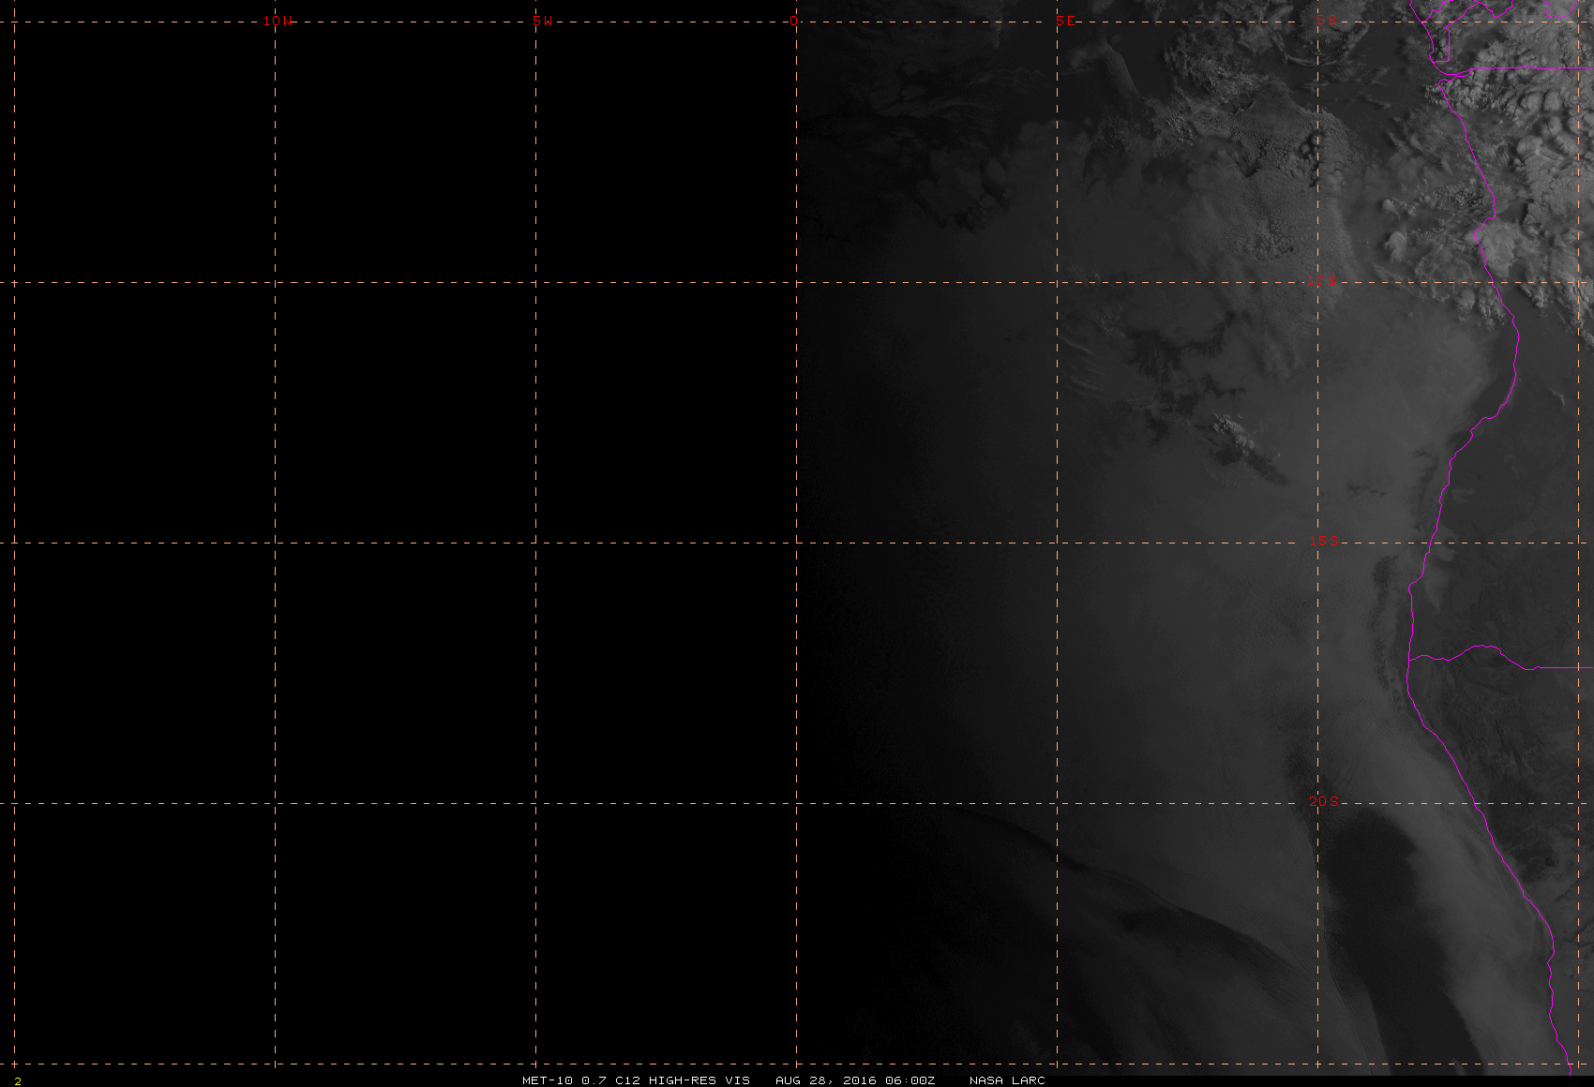The image size is (1594, 1087).
Task: Click the MET-10 0.7 C12 HIGH-RES VIS caption
Action: 636,1080
